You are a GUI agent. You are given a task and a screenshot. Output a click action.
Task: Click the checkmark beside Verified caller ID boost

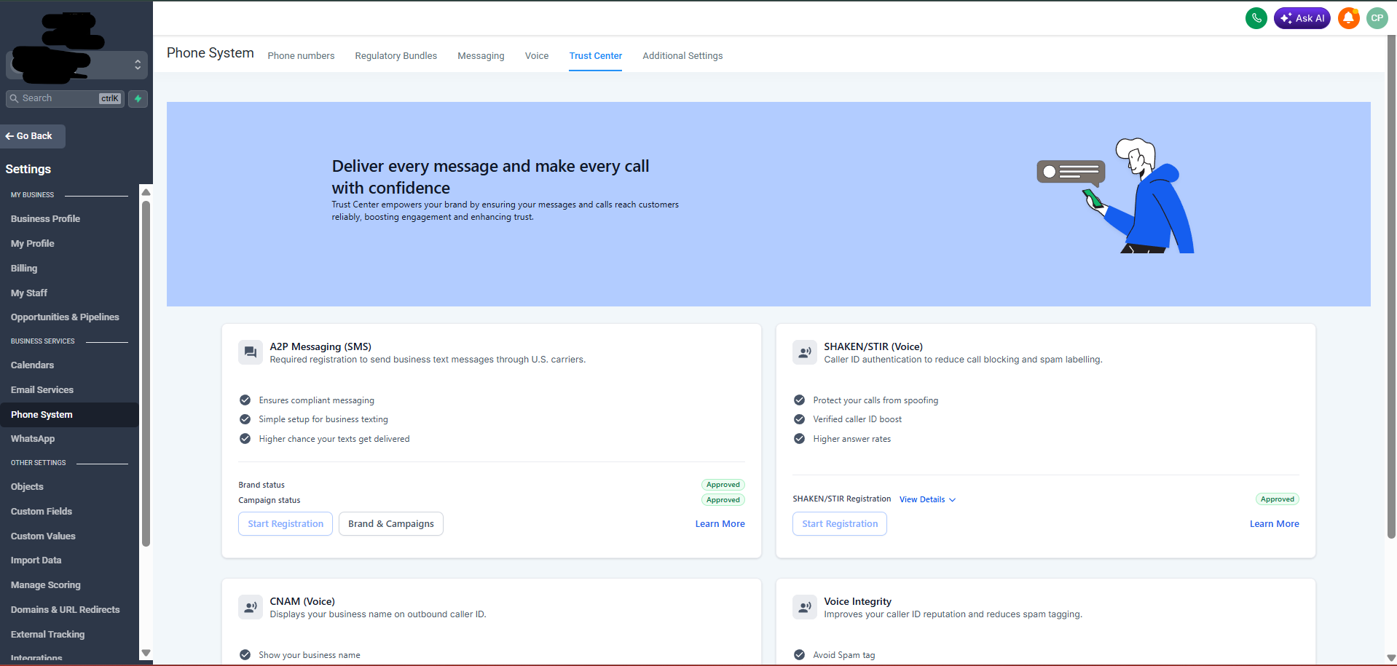(x=799, y=419)
